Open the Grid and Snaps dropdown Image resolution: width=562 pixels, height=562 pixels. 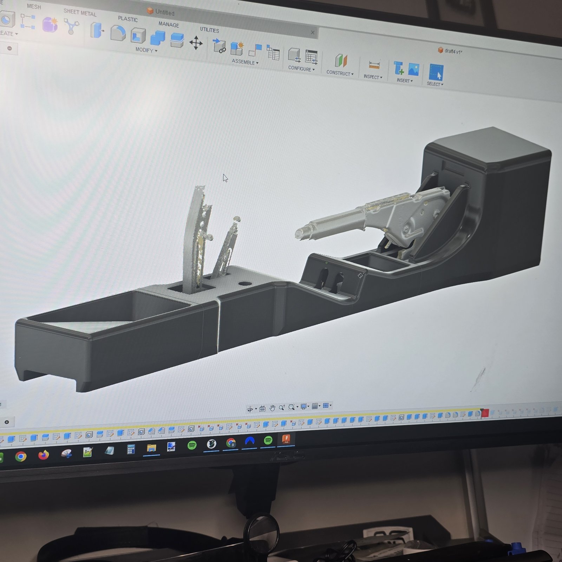pyautogui.click(x=316, y=406)
